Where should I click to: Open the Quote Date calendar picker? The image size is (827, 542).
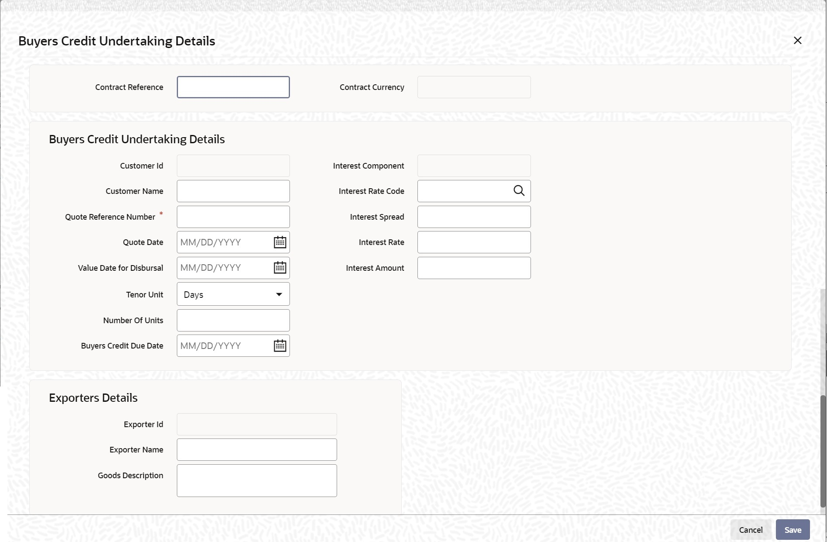point(280,242)
